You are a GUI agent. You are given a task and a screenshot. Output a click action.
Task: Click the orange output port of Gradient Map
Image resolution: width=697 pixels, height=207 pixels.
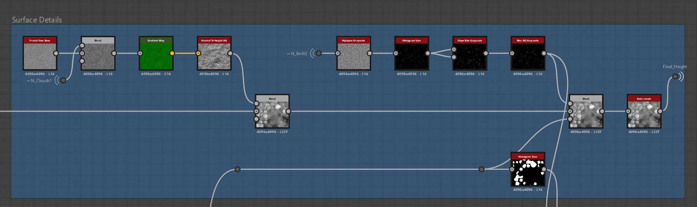click(x=172, y=53)
